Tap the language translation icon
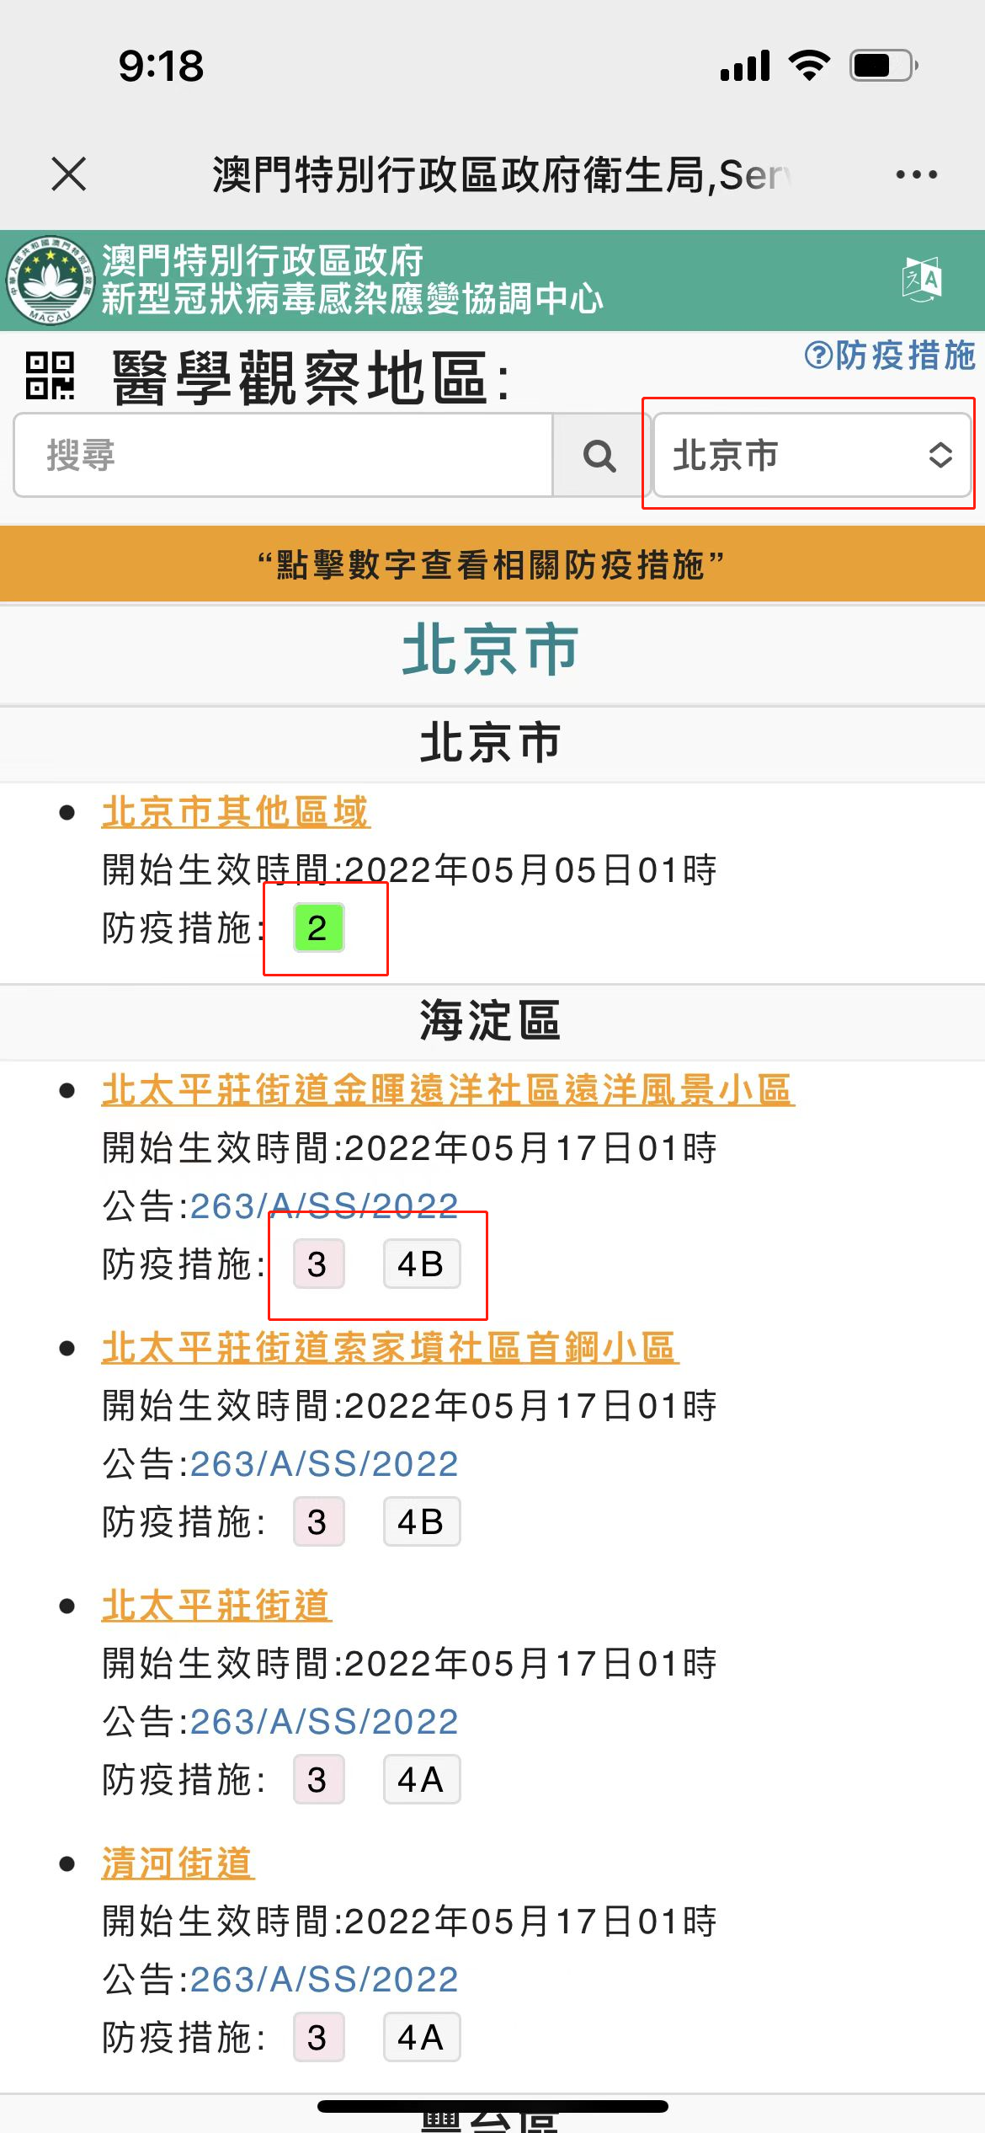This screenshot has height=2133, width=985. (x=921, y=280)
